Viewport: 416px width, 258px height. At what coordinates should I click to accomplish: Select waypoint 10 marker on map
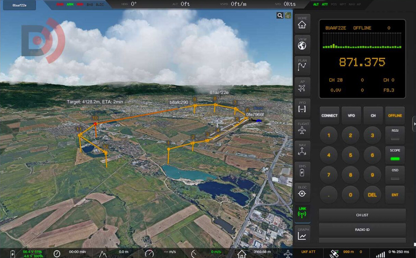pos(95,123)
